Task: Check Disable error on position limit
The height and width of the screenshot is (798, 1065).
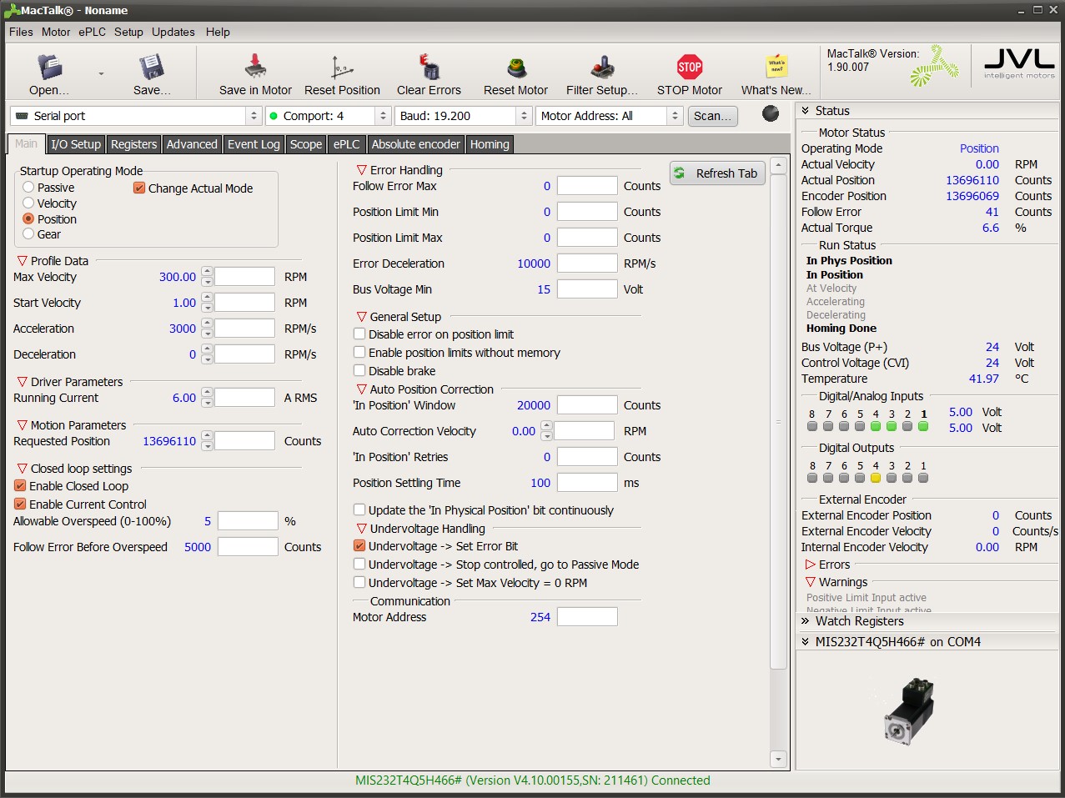Action: pyautogui.click(x=359, y=334)
